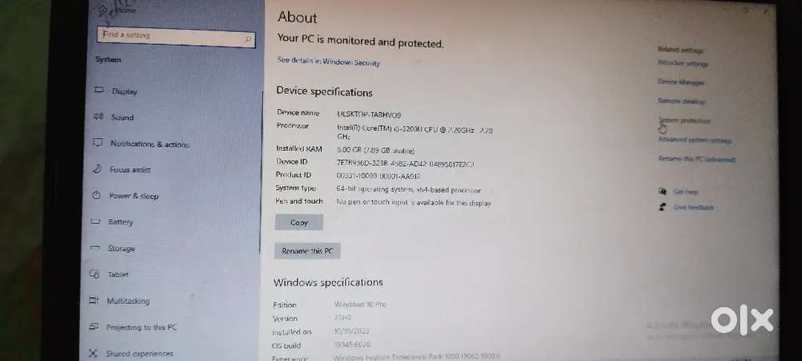The image size is (802, 361).
Task: Click the magnifier icon in the search box
Action: click(248, 40)
